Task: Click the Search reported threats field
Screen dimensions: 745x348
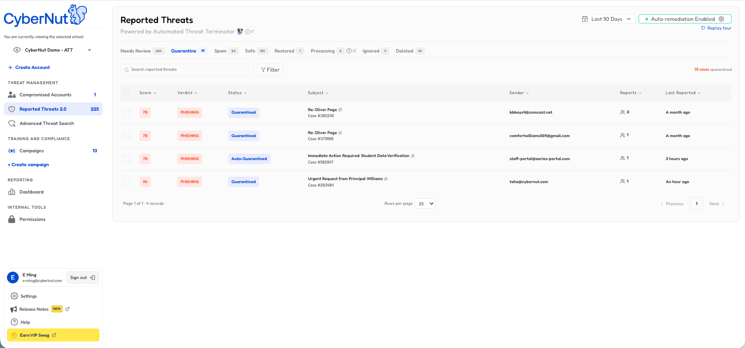Action: 187,69
